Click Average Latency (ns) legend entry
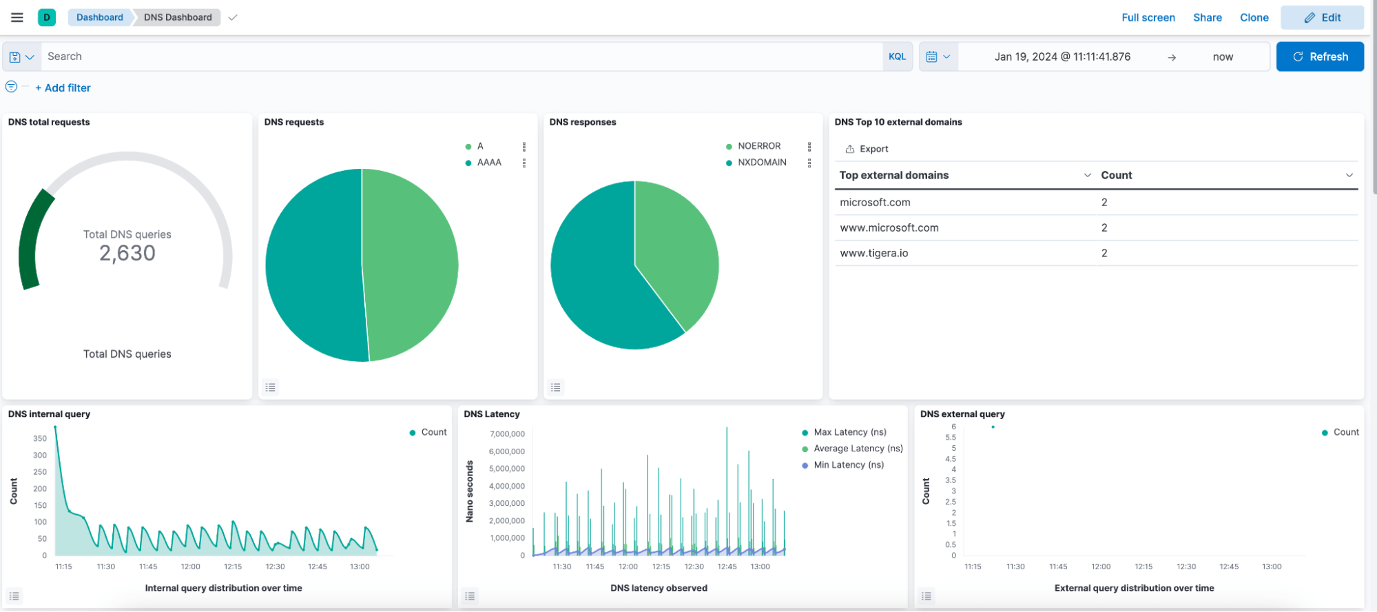Screen dimensions: 1377x612 (x=852, y=449)
